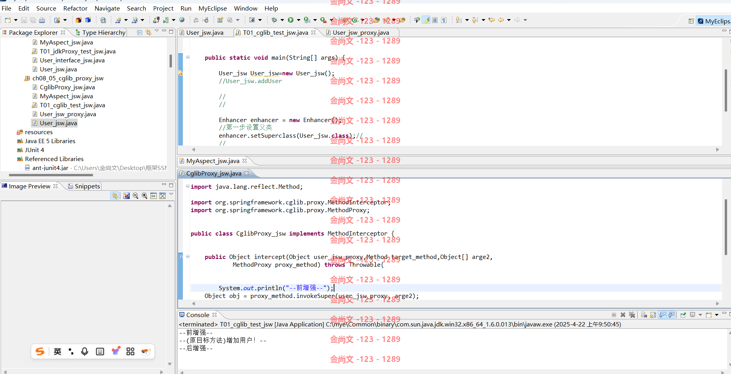Image resolution: width=731 pixels, height=374 pixels.
Task: Click top editor horizontal scrollbar track
Action: click(x=455, y=149)
